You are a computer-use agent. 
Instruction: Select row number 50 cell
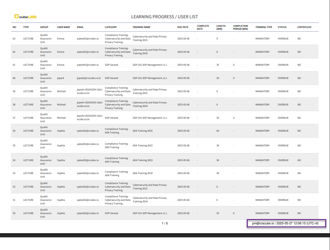pyautogui.click(x=14, y=213)
